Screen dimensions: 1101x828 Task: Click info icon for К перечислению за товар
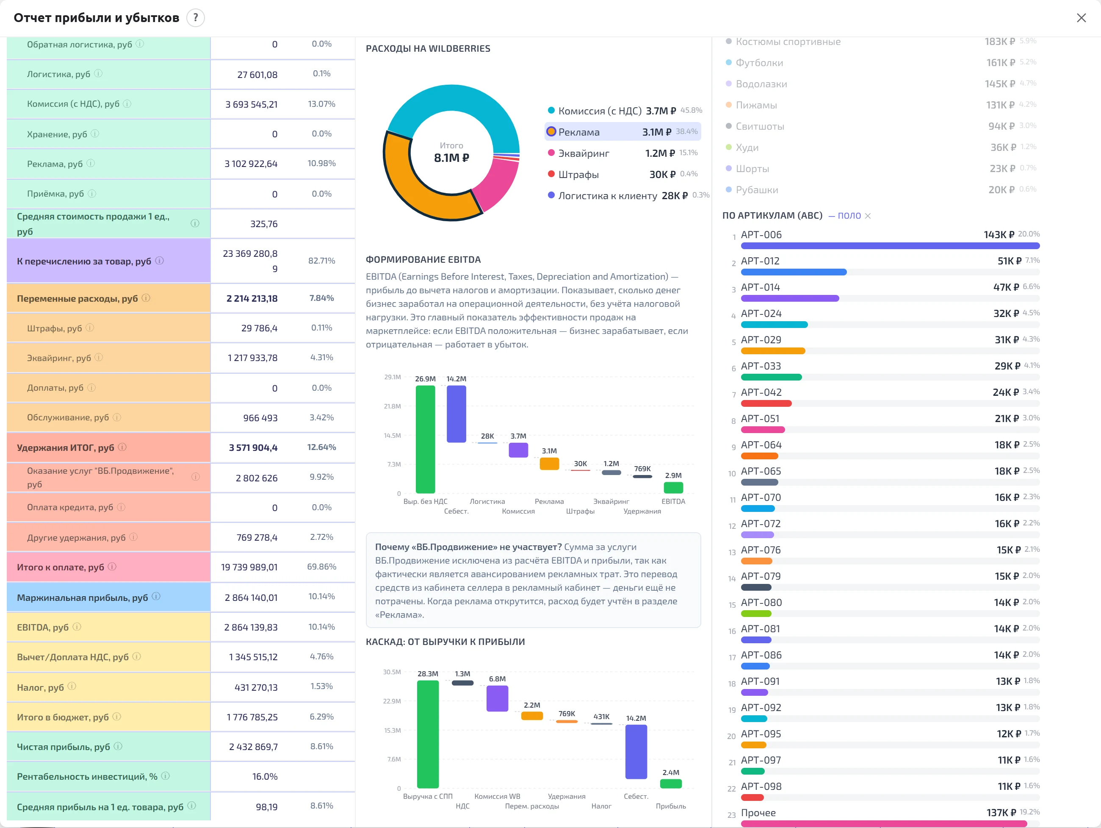coord(159,261)
